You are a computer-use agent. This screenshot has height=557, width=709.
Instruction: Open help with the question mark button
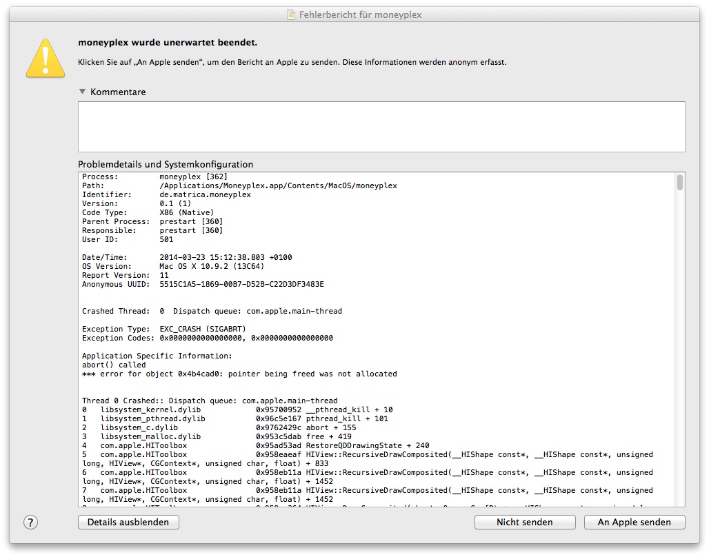(30, 523)
